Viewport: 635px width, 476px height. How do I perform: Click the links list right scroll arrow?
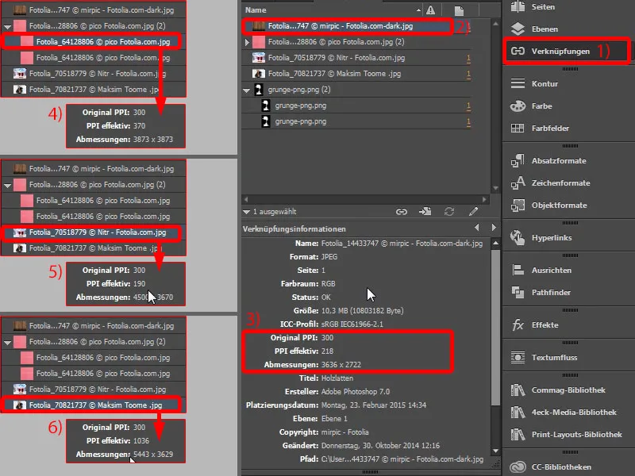click(x=484, y=199)
